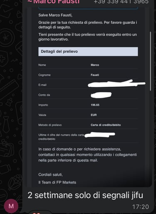Click the redacted Conto da value
Viewport: 156px width, 214px height.
[101, 95]
